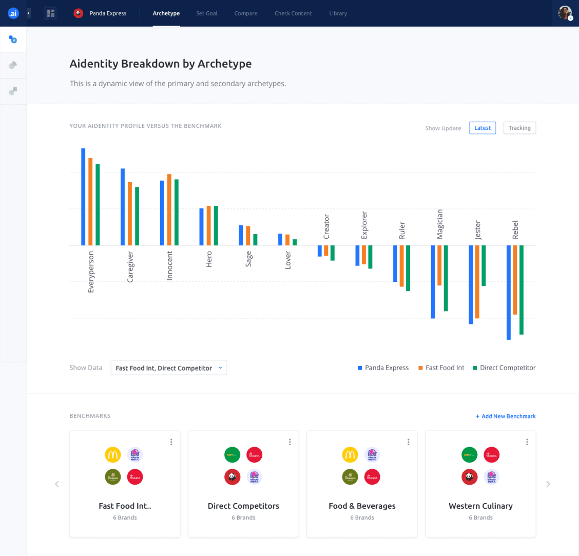This screenshot has width=579, height=556.
Task: Click Chick-fil-A logo in Fast Food Int card
Action: coord(135,477)
